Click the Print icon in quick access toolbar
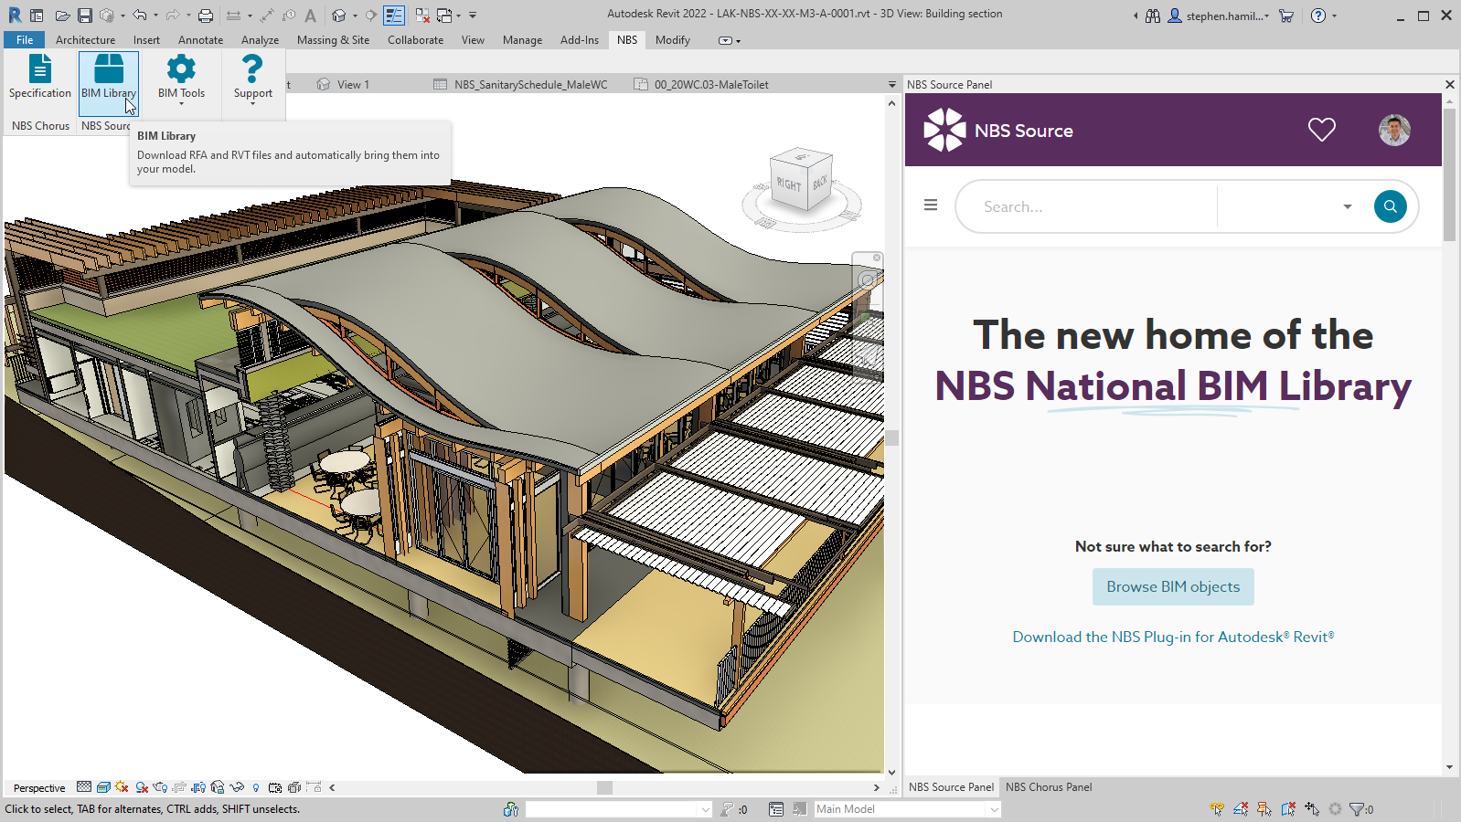This screenshot has height=822, width=1461. (x=206, y=16)
